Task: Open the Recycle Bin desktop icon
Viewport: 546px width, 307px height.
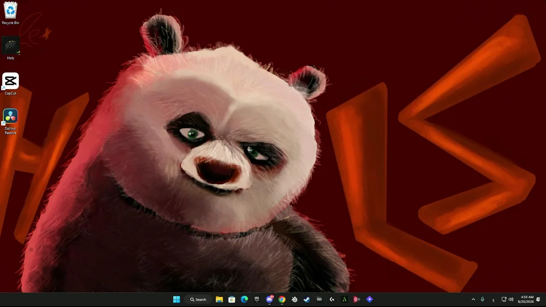Action: tap(11, 14)
